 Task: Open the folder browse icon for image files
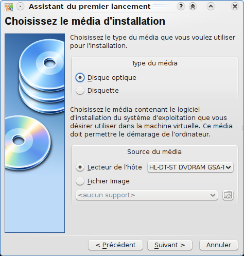click(x=228, y=195)
